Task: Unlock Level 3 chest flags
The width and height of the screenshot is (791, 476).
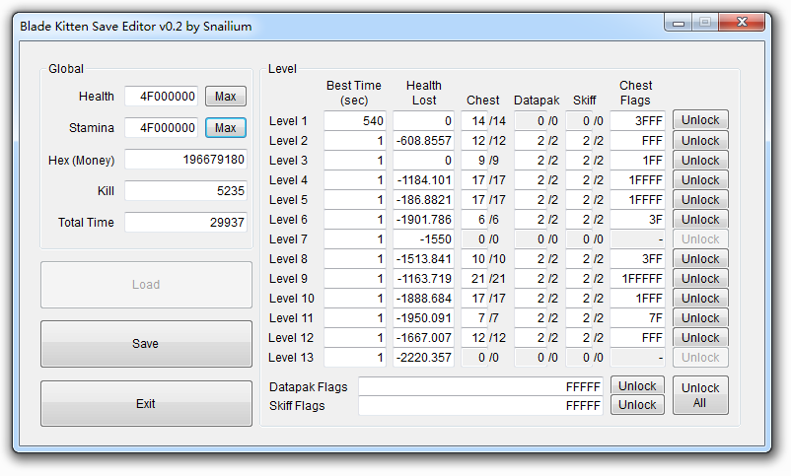Action: 700,161
